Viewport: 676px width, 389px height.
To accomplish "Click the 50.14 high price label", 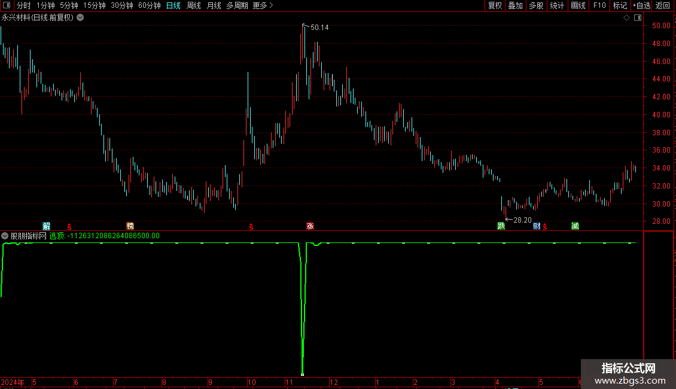I will click(x=319, y=28).
